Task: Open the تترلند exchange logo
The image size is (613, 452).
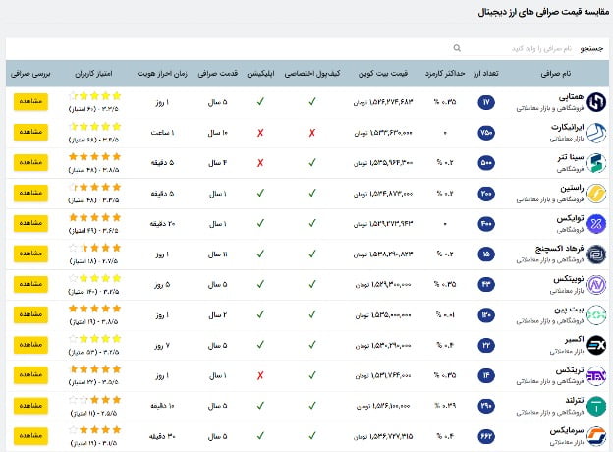Action: pos(596,406)
